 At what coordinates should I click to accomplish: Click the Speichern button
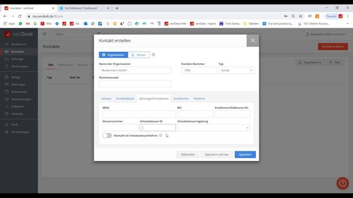(245, 155)
